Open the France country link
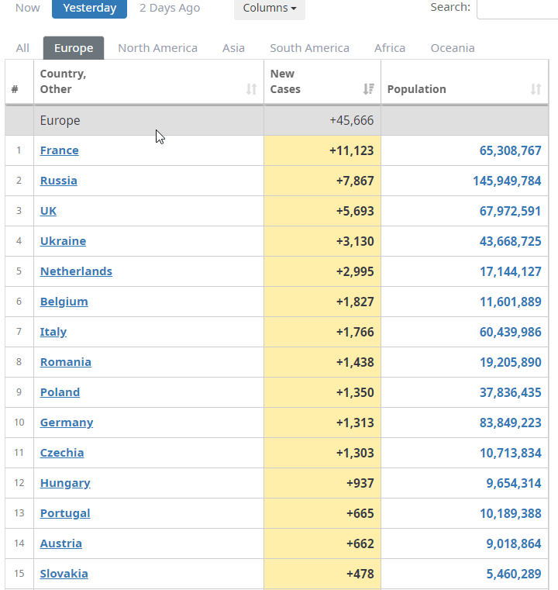 coord(60,150)
